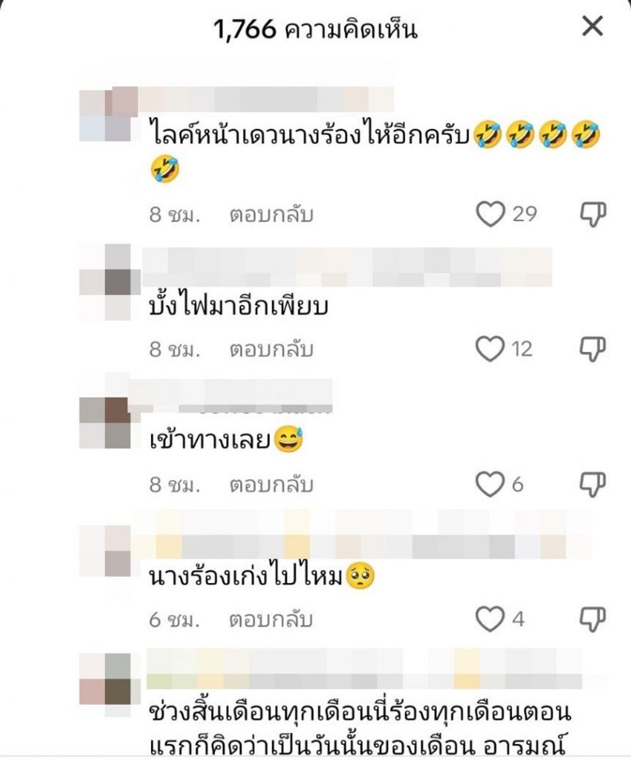The image size is (631, 760).
Task: Open avatar beside บั้งไฟมาอีกเพียบ comment
Action: click(x=105, y=282)
